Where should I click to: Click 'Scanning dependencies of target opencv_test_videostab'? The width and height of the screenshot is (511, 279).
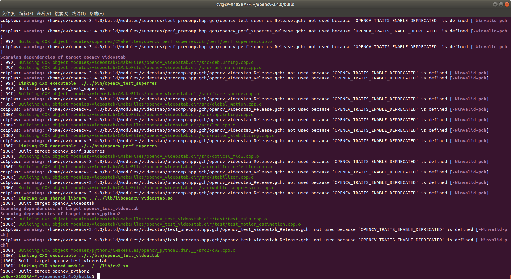(69, 209)
